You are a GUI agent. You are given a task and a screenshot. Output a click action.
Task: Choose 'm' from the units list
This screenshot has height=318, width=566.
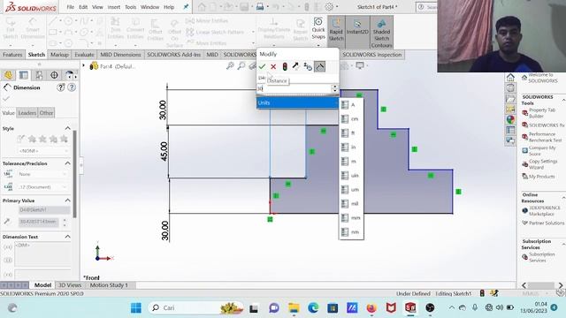351,162
